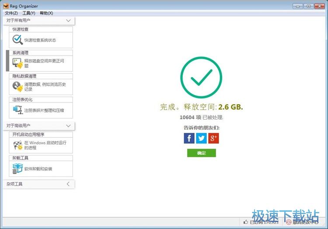
Task: Open the 帮助(X) menu
Action: (x=46, y=13)
